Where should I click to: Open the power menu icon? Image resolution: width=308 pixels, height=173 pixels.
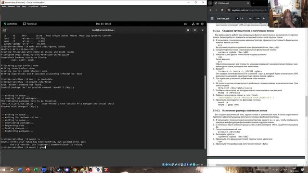coord(202,24)
